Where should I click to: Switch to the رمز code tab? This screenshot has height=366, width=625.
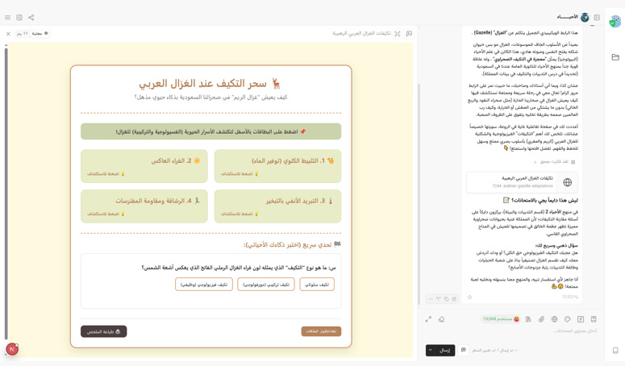(x=22, y=34)
